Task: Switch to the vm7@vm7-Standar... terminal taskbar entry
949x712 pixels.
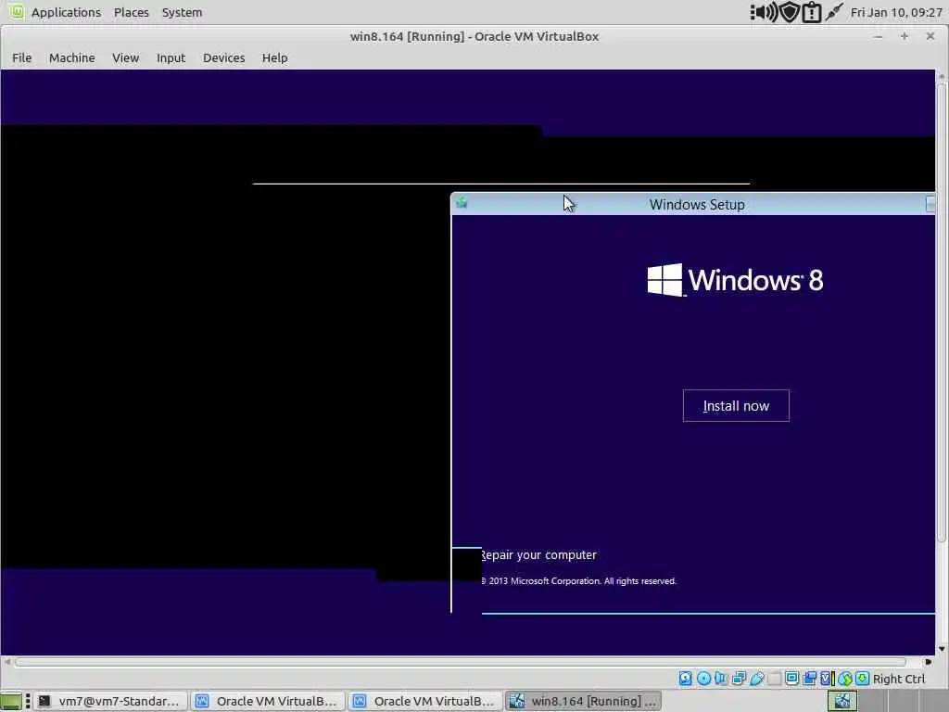Action: pos(110,701)
